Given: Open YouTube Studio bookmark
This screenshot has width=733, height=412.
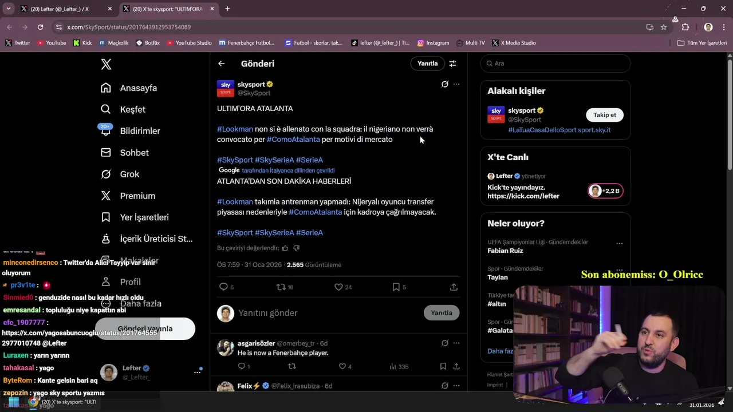Looking at the screenshot, I should pyautogui.click(x=189, y=43).
